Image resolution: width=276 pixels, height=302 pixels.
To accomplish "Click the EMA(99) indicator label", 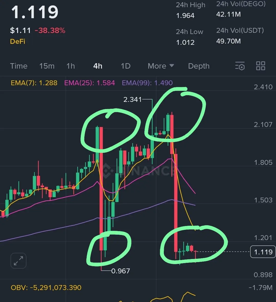I will (147, 83).
